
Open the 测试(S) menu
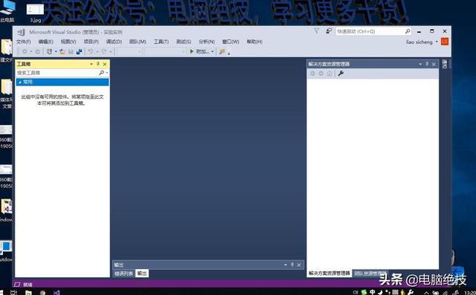pos(184,42)
